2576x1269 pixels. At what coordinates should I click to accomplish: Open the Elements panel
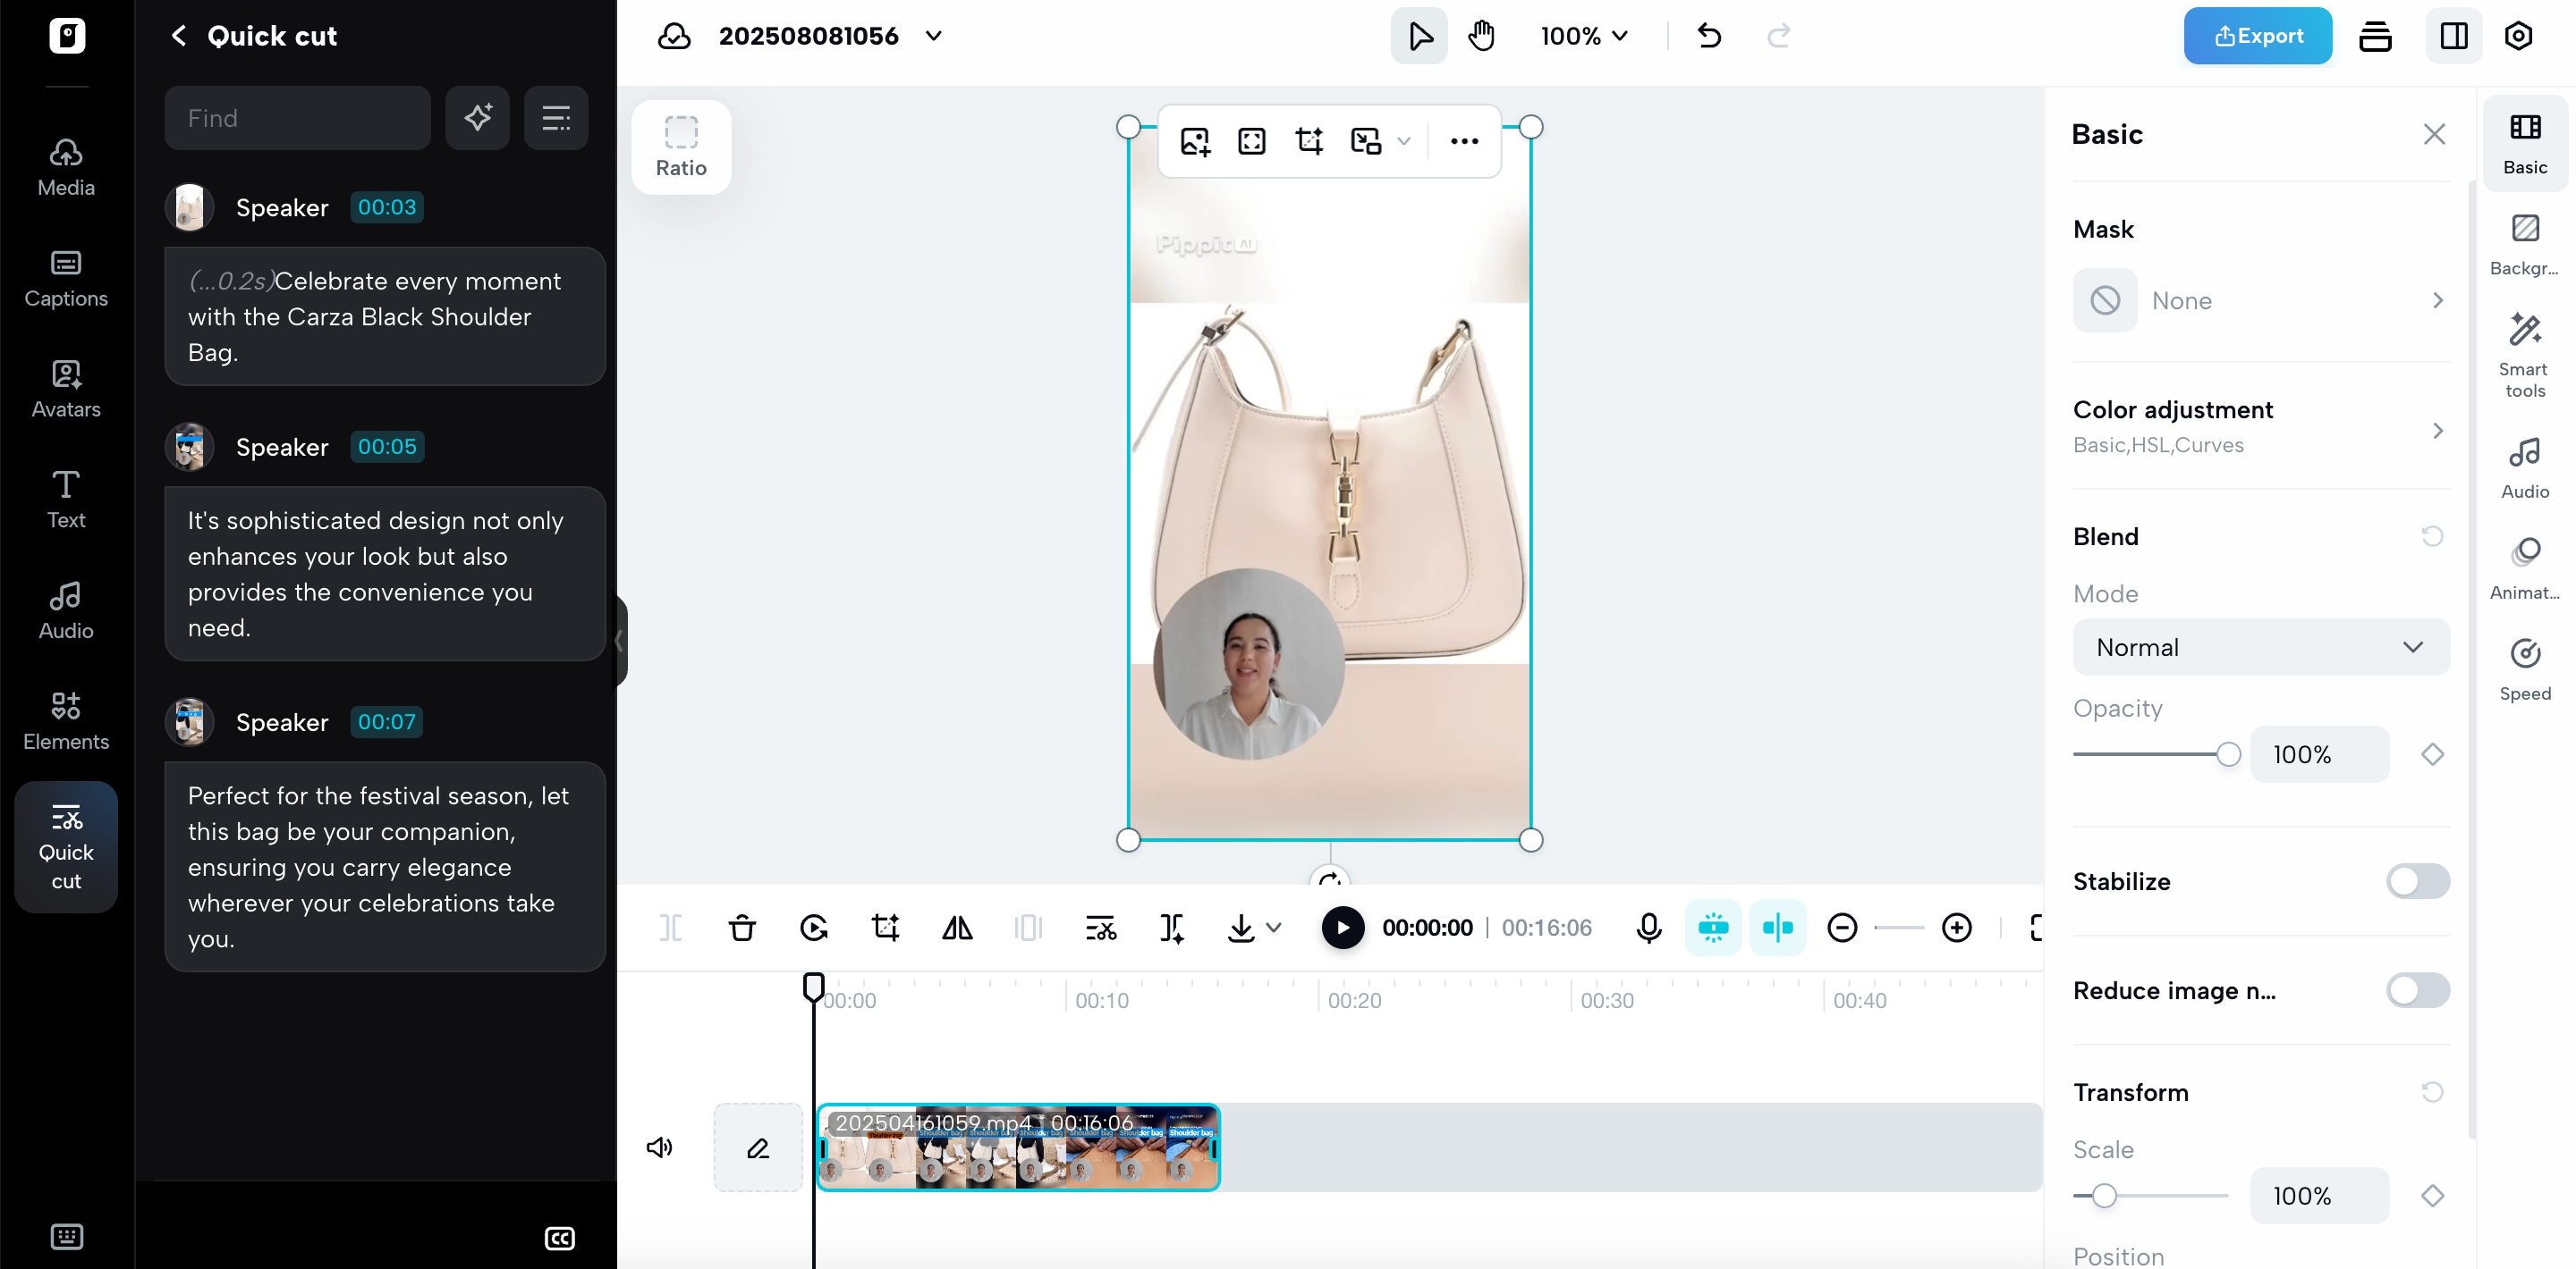point(65,719)
